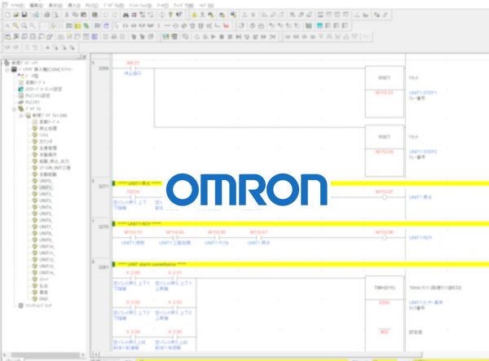
Task: Click the Save diskette toolbar icon
Action: pyautogui.click(x=24, y=15)
